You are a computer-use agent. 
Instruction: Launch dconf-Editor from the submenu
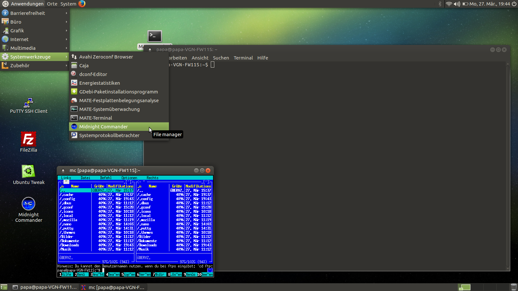[x=119, y=74]
